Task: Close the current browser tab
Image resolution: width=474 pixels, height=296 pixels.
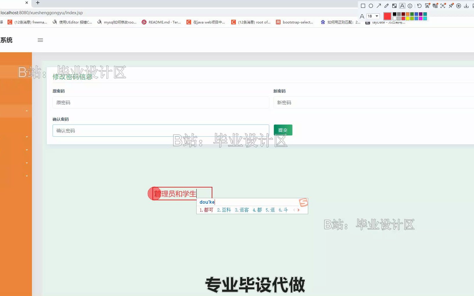Action: [x=27, y=3]
